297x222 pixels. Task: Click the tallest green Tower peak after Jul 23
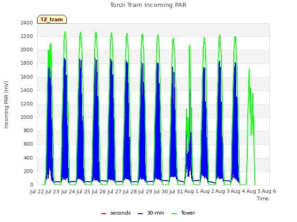[65, 32]
